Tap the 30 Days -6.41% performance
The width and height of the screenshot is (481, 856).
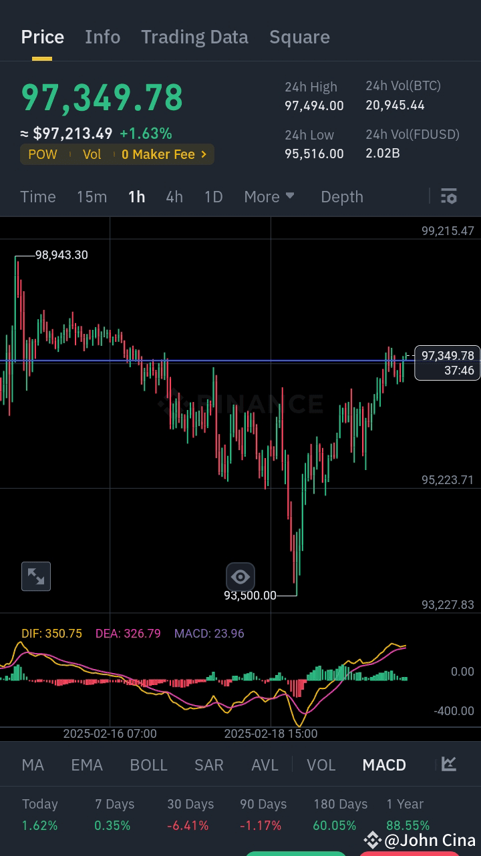pyautogui.click(x=190, y=815)
